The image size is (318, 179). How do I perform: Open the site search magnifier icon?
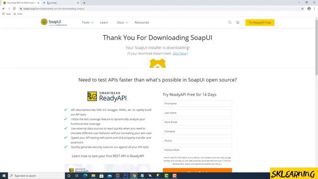coord(230,22)
